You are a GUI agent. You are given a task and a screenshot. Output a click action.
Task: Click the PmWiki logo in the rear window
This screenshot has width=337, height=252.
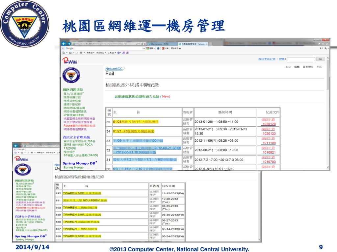click(x=21, y=158)
